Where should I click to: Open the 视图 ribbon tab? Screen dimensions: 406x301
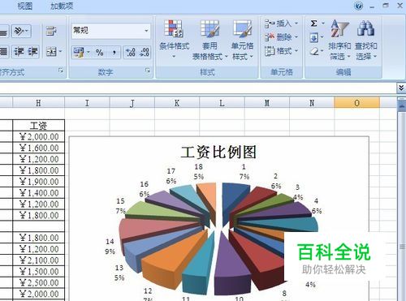[x=25, y=6]
